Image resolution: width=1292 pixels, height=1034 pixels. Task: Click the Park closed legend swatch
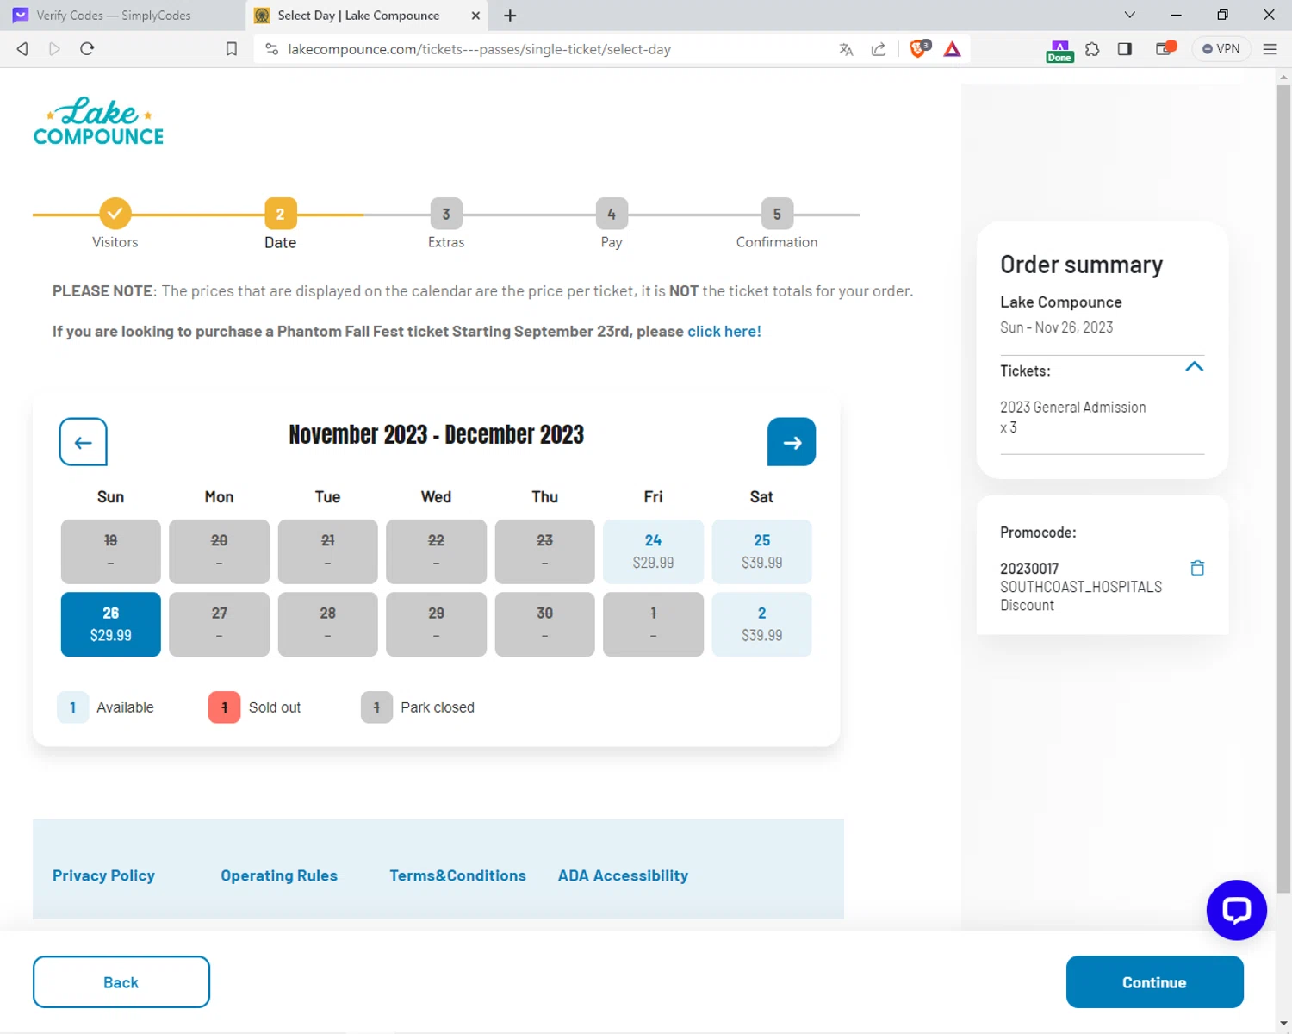click(376, 707)
